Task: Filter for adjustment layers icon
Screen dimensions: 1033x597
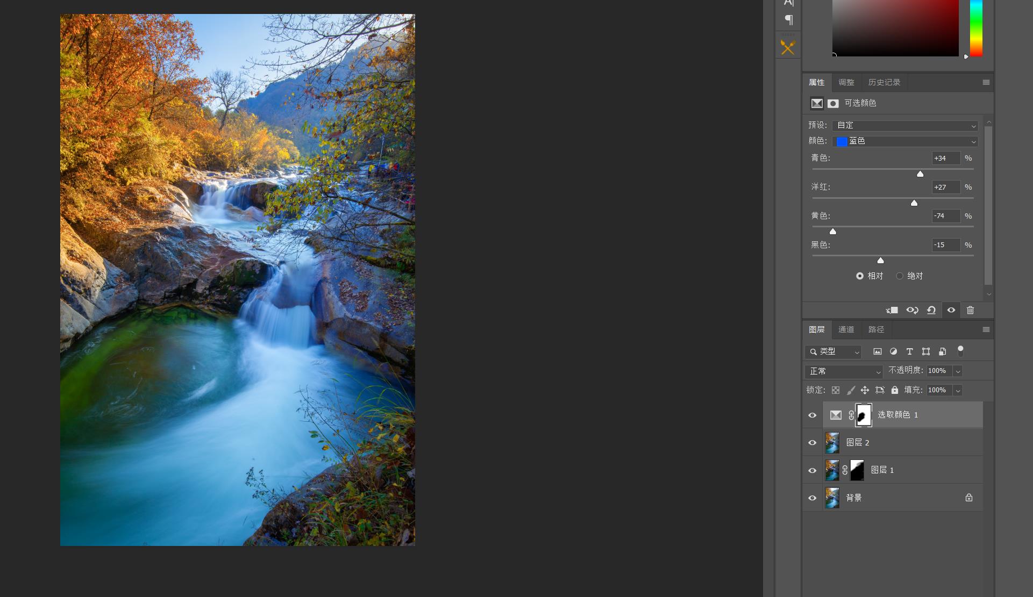Action: pos(893,351)
